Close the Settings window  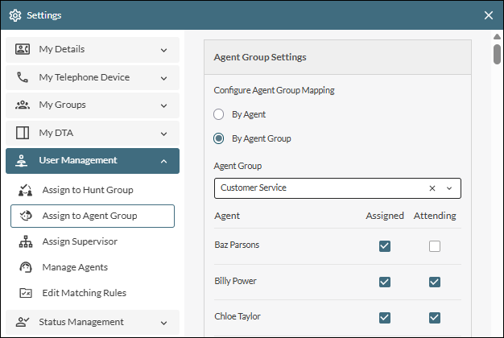[489, 14]
